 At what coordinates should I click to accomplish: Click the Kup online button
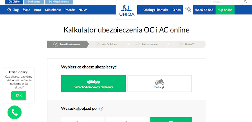225,10
